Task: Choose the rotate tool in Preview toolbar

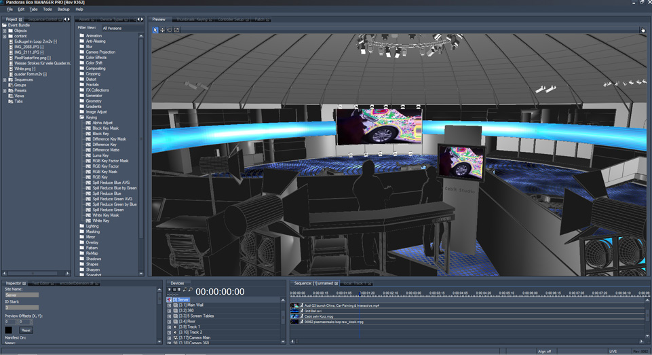Action: [170, 30]
